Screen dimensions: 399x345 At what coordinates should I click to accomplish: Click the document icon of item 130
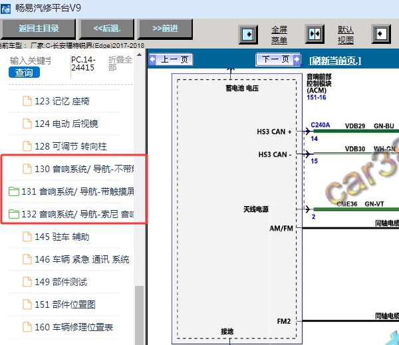(x=27, y=169)
